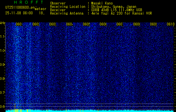
Task: Click the HROFFT title text
Action: click(29, 2)
